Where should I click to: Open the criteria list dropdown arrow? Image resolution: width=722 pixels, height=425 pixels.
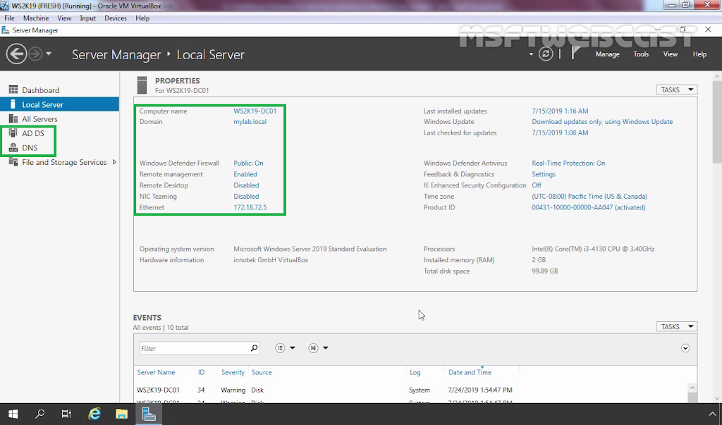tap(293, 348)
